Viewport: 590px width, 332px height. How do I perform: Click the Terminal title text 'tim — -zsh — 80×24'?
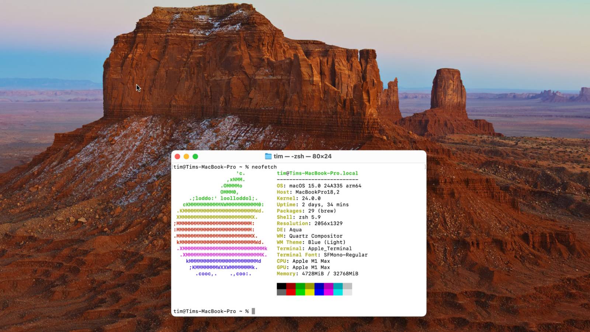tap(302, 156)
